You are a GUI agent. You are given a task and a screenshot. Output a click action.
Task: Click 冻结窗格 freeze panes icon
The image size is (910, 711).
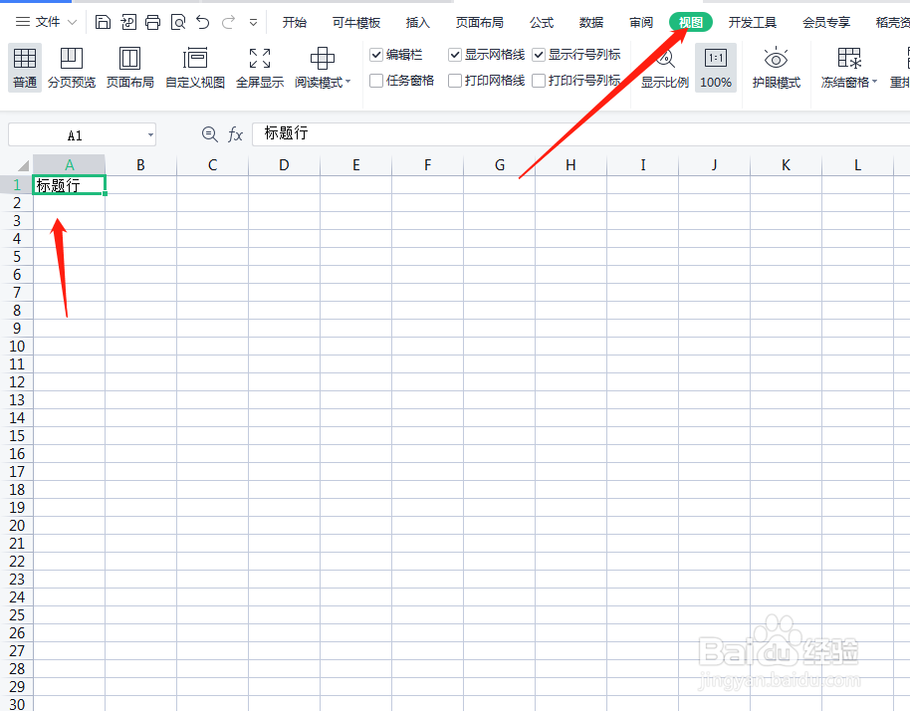click(849, 58)
